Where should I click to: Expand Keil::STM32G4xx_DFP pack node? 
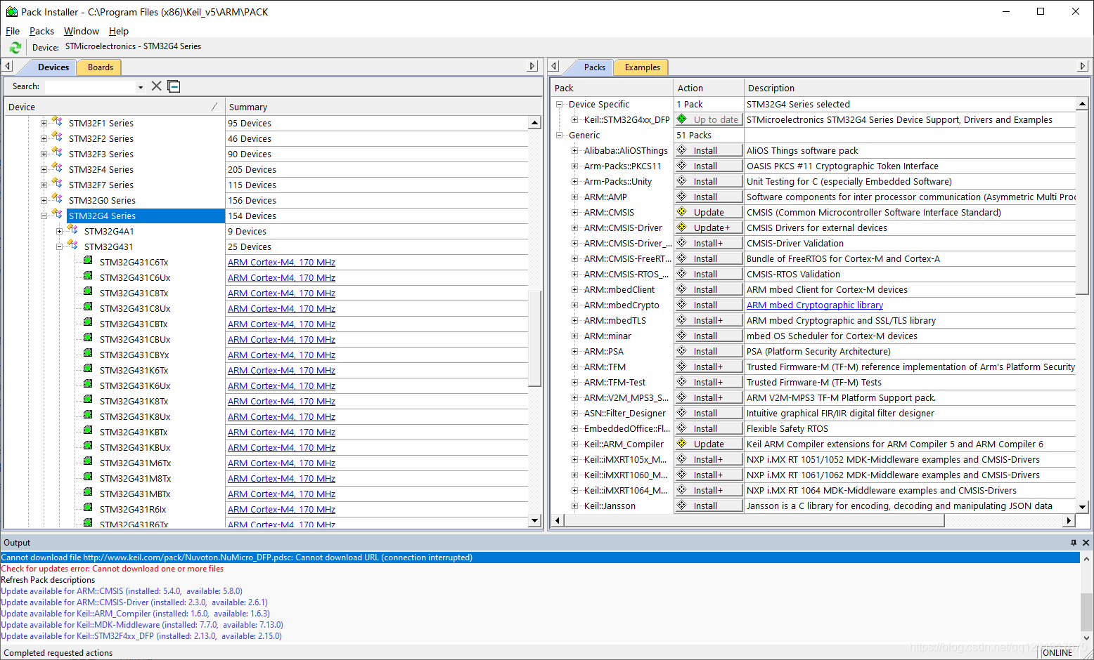[x=575, y=119]
